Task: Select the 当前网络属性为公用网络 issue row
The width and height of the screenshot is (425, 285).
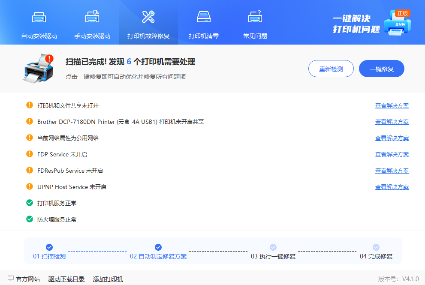Action: 68,138
